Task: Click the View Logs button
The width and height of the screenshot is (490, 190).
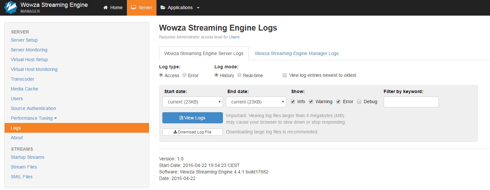Action: click(x=192, y=118)
